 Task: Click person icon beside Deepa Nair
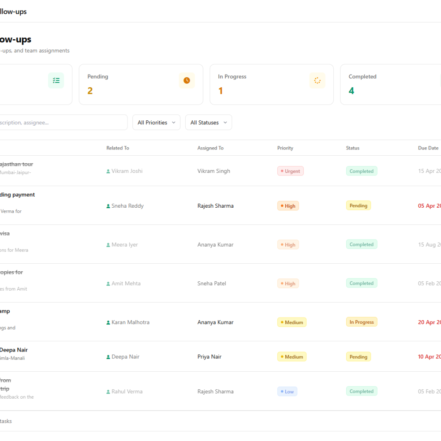click(108, 357)
